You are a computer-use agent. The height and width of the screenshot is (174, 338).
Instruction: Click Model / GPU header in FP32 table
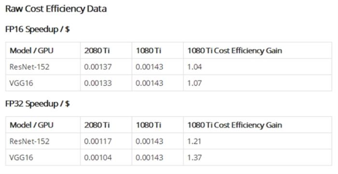click(31, 125)
